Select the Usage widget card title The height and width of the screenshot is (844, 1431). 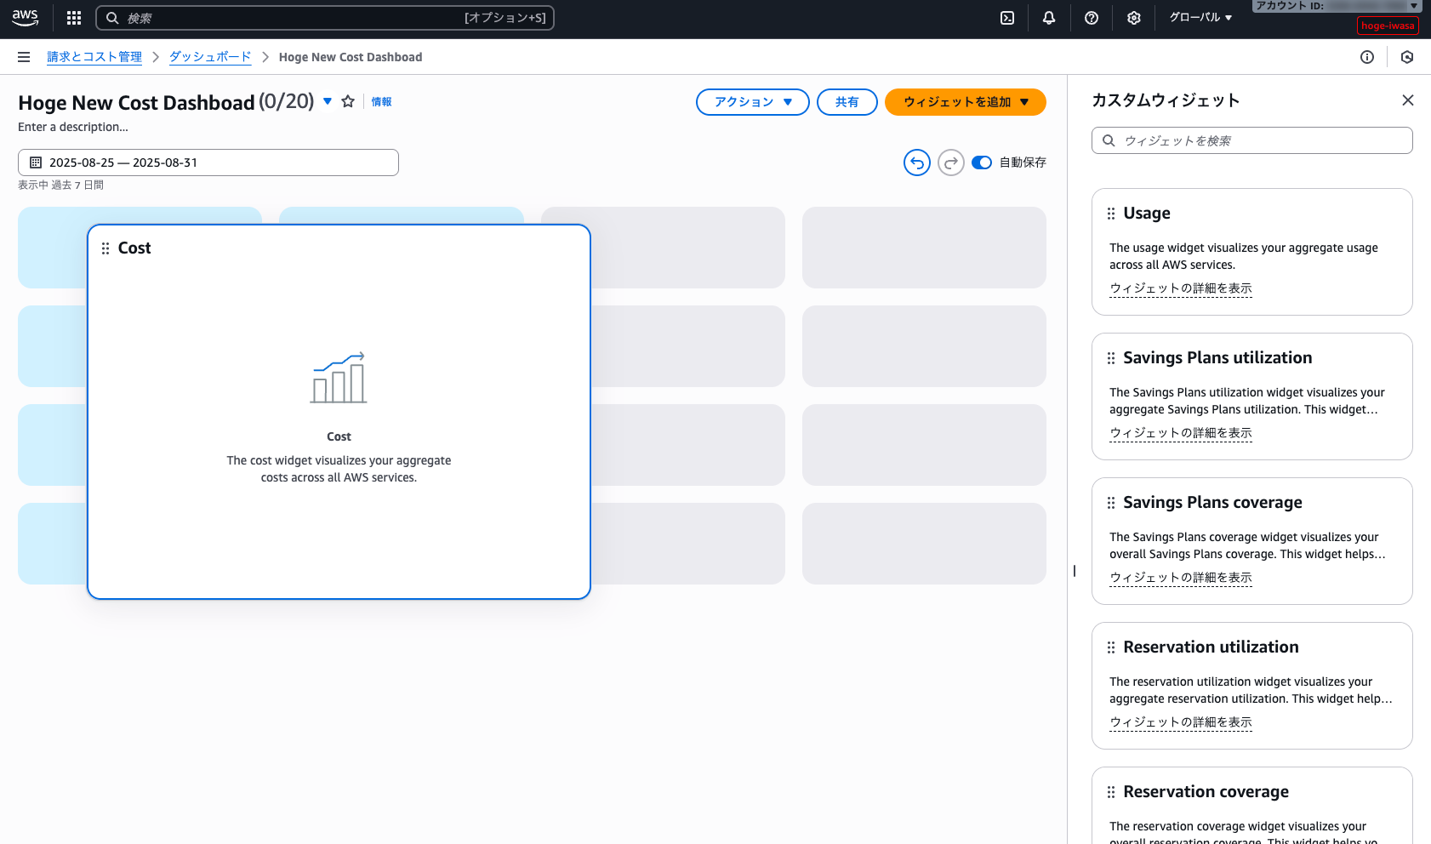click(1147, 214)
